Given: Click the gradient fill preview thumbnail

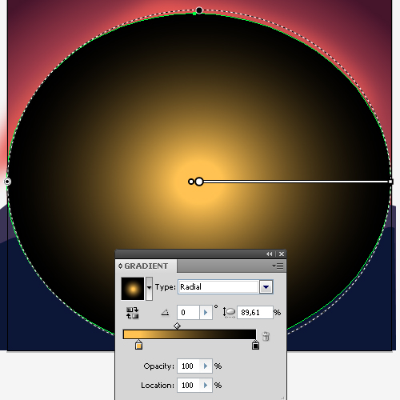Looking at the screenshot, I should point(133,289).
